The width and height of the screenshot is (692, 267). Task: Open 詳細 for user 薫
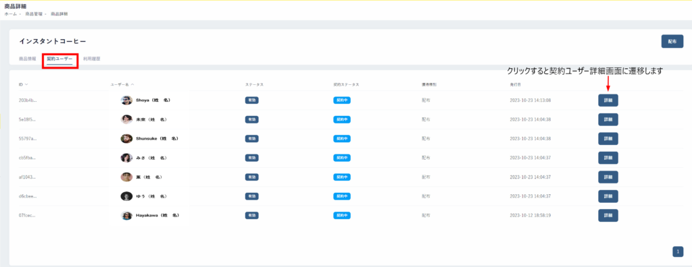point(608,177)
